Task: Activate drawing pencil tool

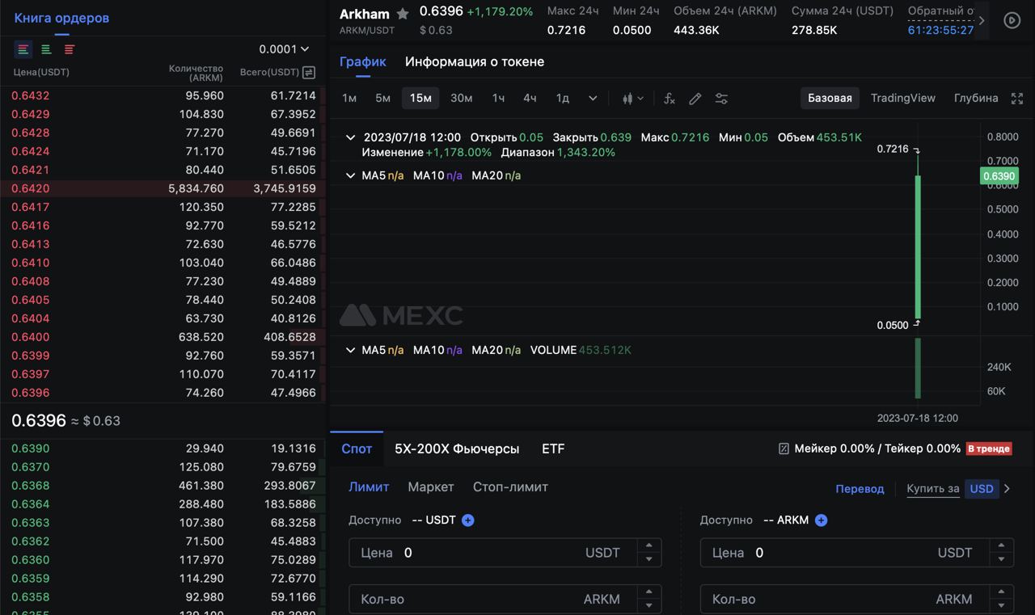Action: [695, 99]
